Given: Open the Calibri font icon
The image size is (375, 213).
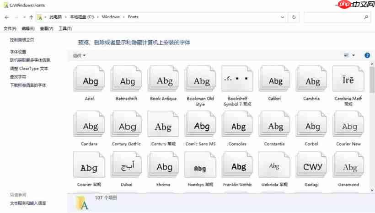Looking at the screenshot, I should [x=274, y=79].
